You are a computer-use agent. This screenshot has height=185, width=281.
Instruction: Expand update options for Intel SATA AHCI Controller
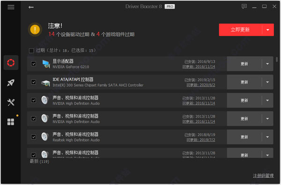coord(267,82)
